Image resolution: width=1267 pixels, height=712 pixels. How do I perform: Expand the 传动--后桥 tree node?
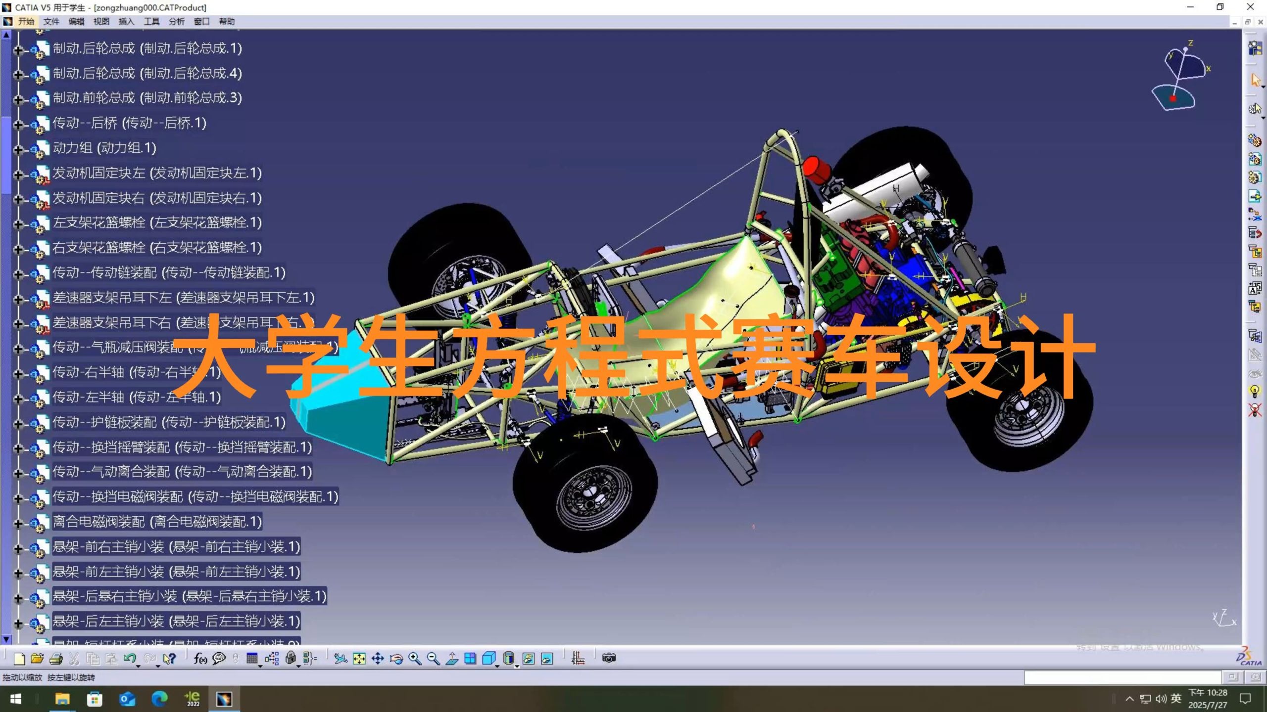coord(18,125)
